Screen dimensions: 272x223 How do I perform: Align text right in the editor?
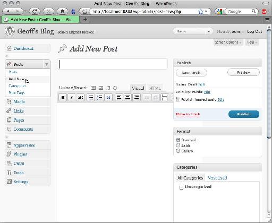(x=137, y=97)
